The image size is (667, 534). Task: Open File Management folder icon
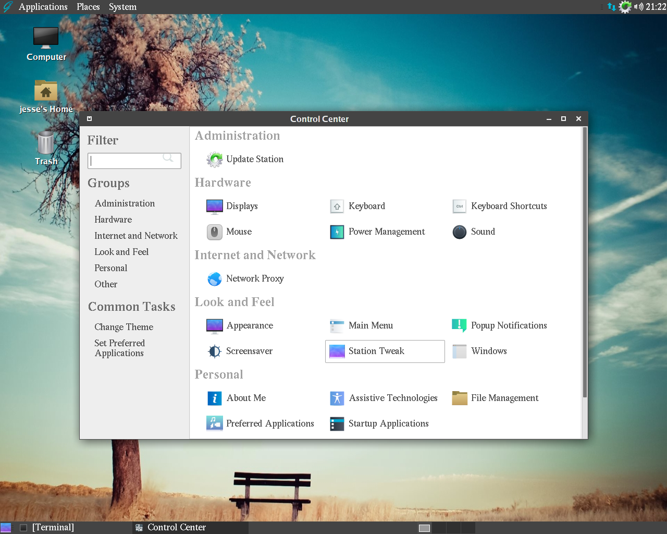(459, 398)
